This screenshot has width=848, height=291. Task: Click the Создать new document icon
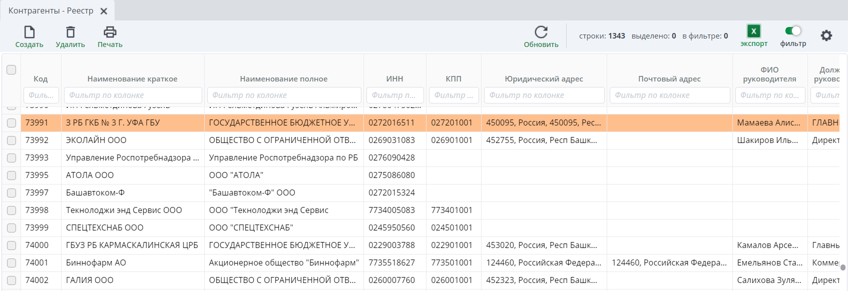30,32
